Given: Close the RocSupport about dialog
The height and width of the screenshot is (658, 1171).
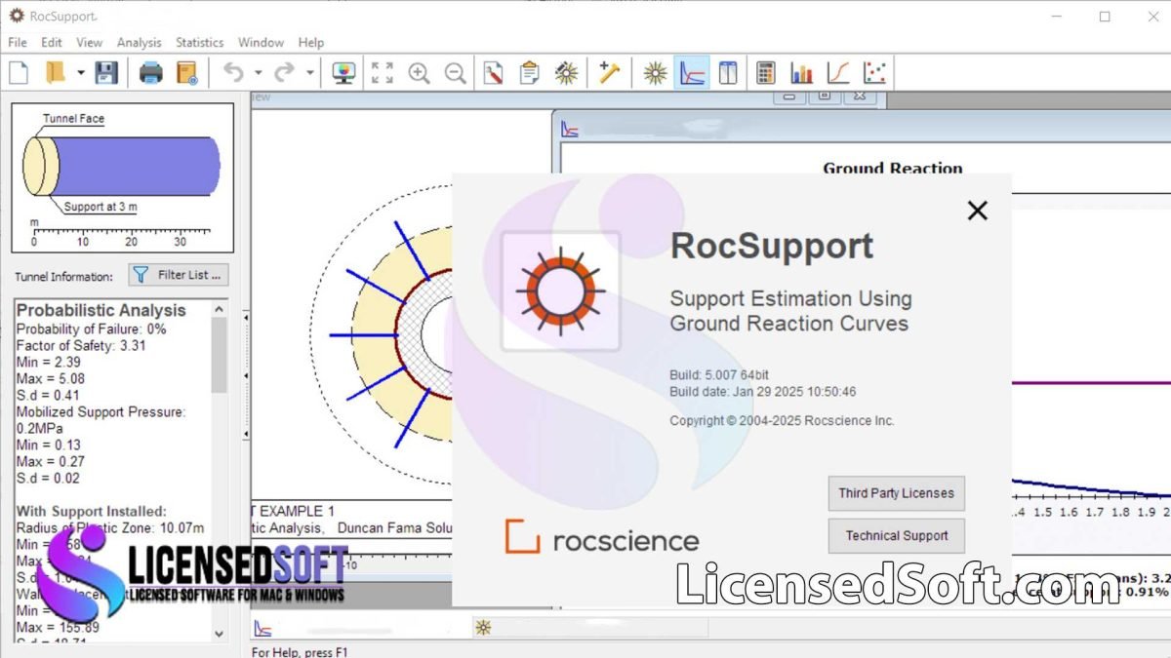Looking at the screenshot, I should point(977,210).
